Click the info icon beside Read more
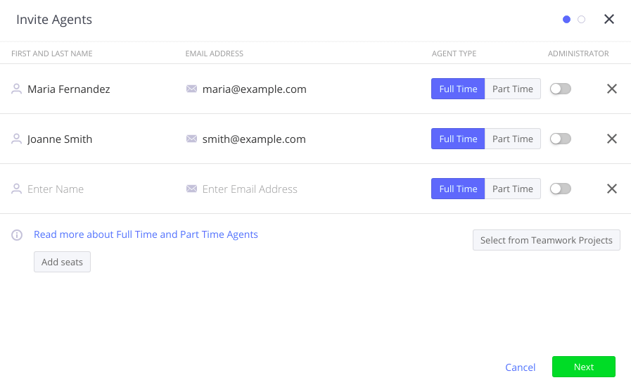This screenshot has width=631, height=392. tap(17, 235)
